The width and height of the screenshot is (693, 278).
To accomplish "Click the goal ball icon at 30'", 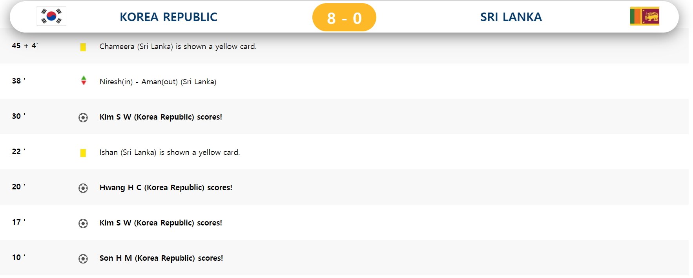I will (x=83, y=118).
